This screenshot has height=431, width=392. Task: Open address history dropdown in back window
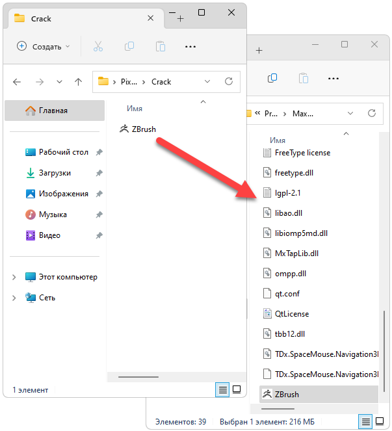(x=350, y=113)
